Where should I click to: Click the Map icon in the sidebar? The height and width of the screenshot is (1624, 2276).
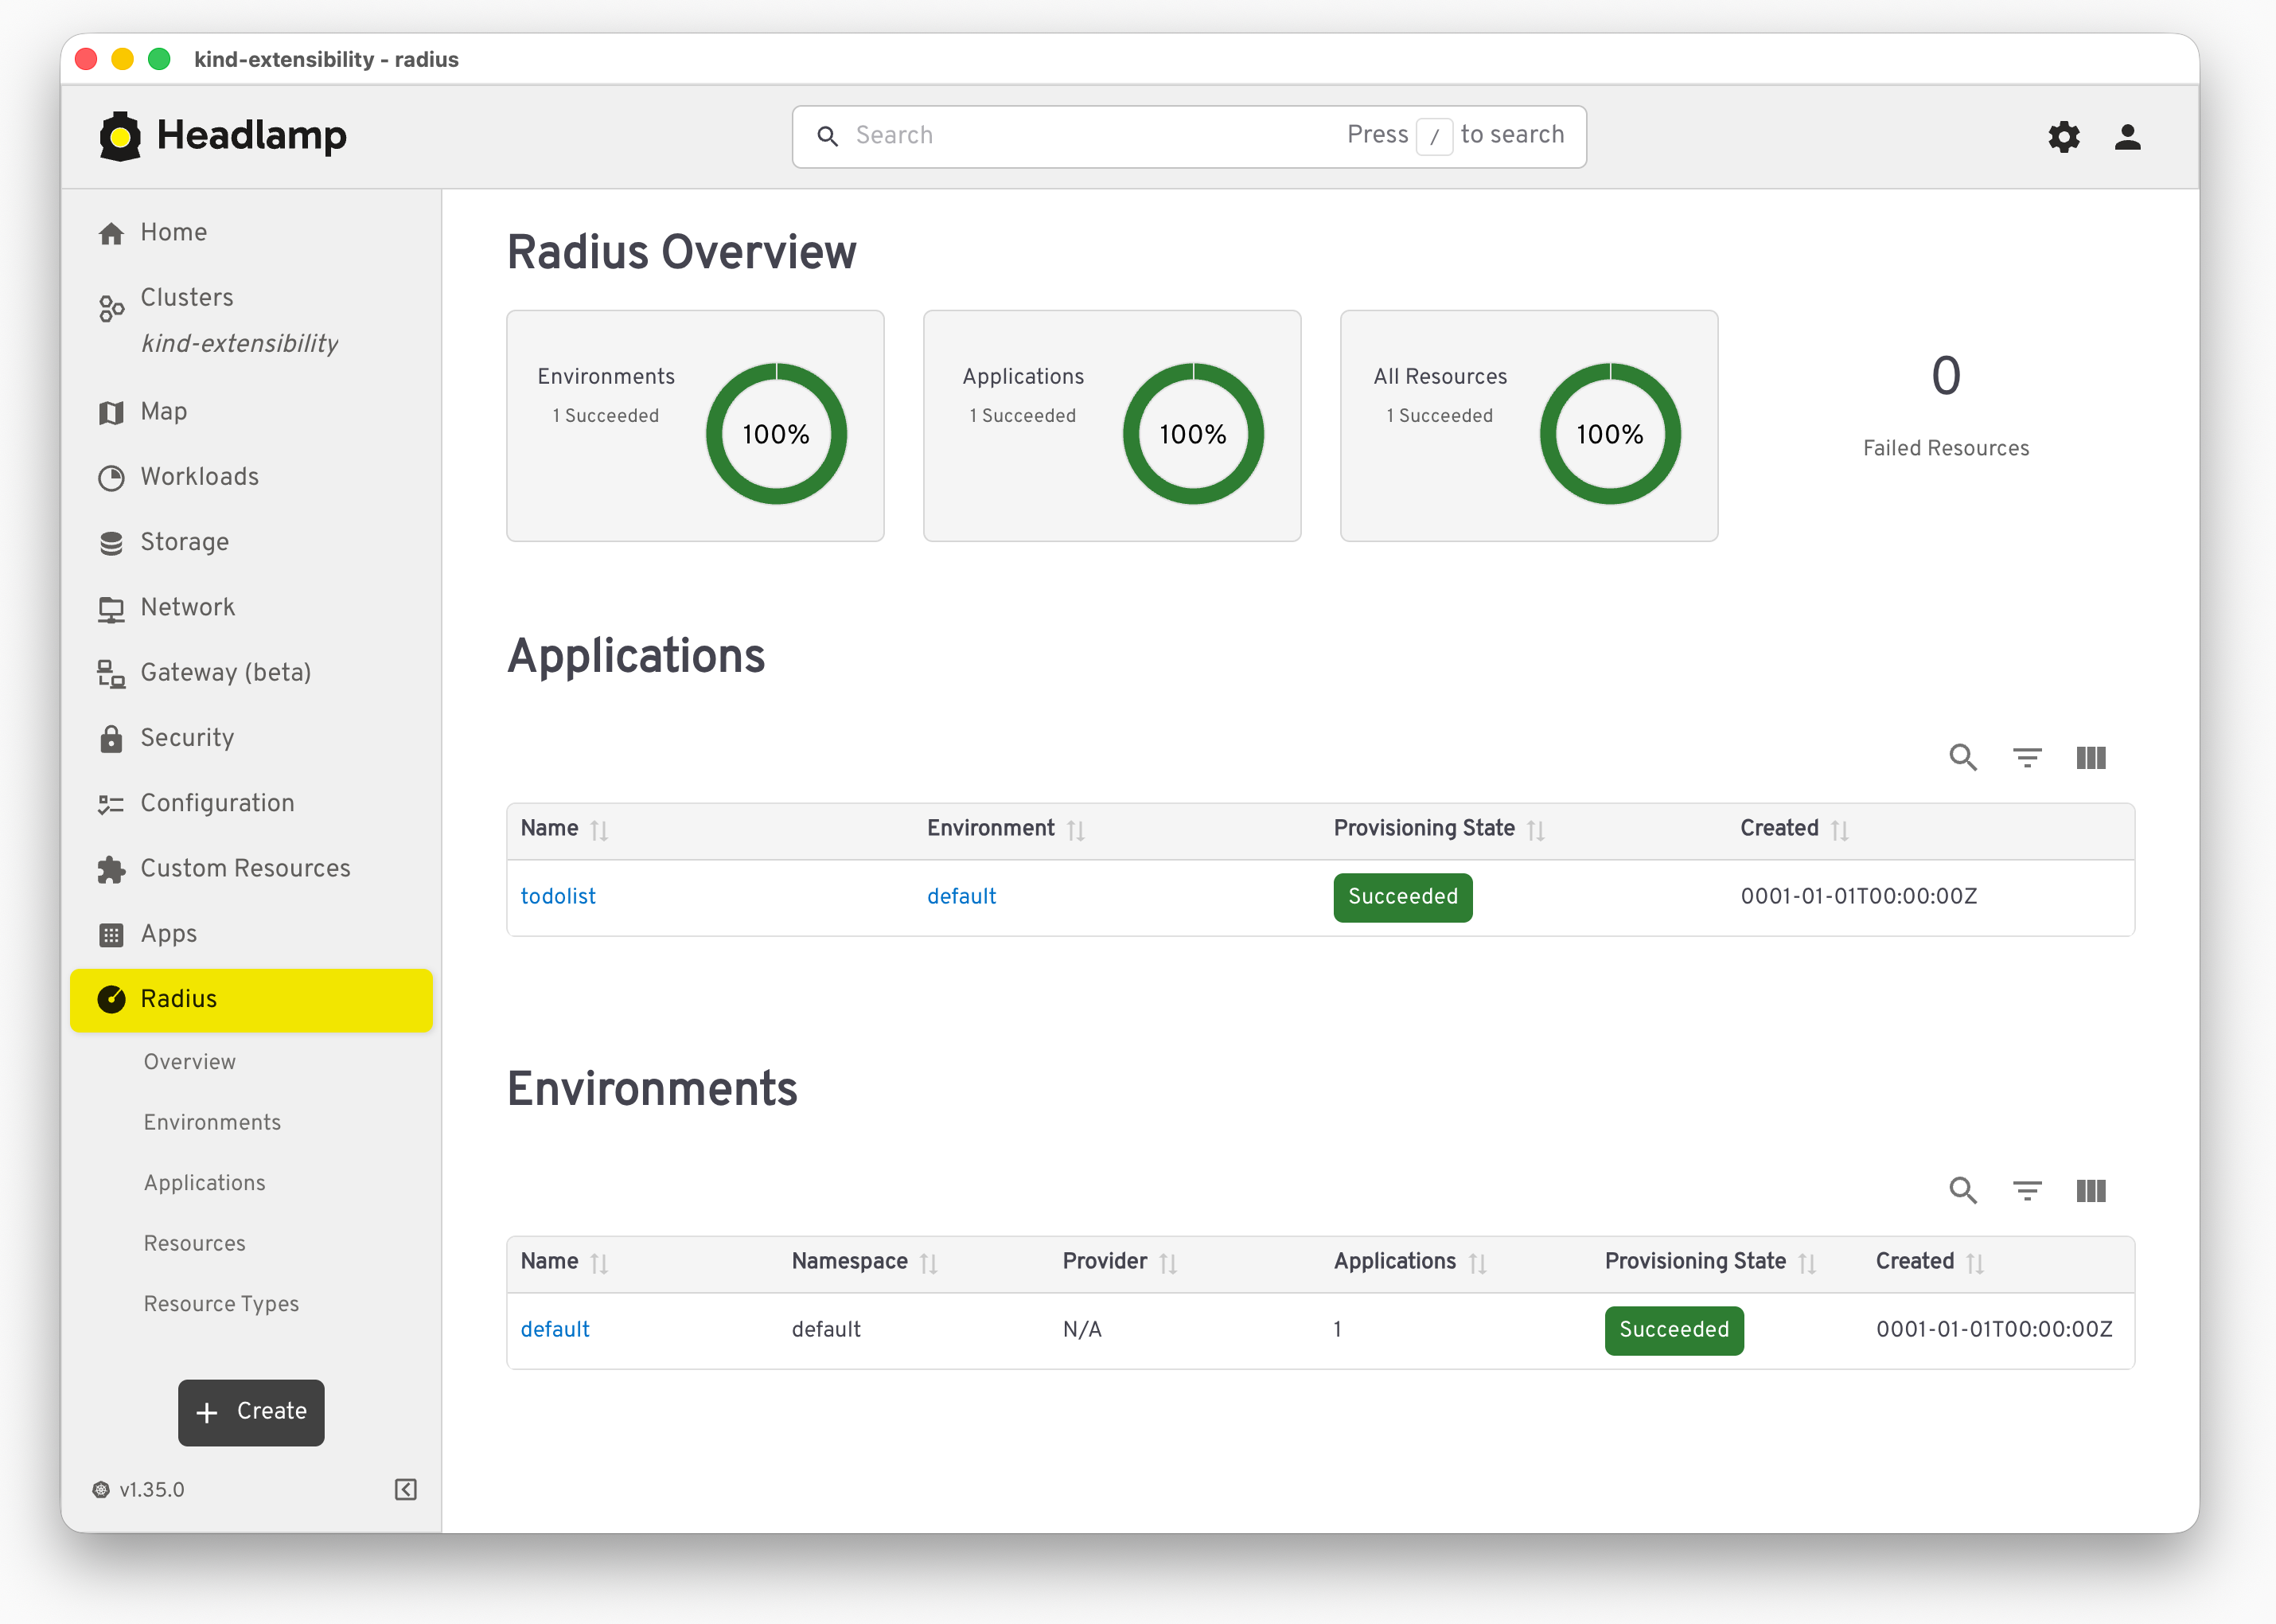[111, 412]
